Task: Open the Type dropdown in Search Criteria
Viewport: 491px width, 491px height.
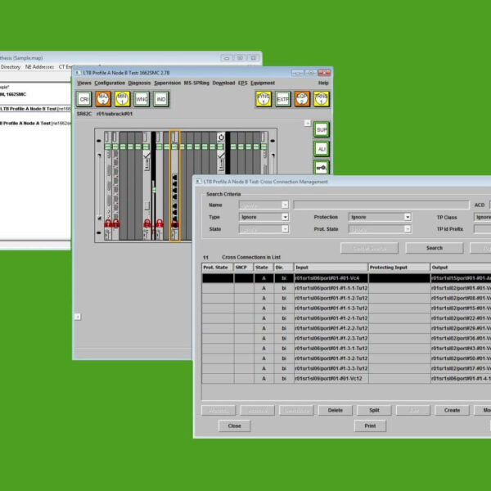Action: pos(264,217)
